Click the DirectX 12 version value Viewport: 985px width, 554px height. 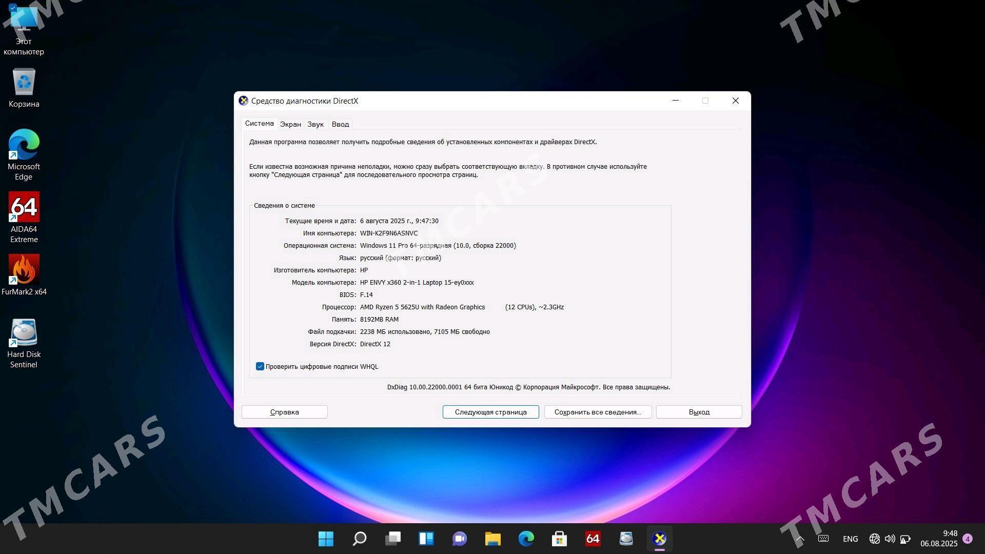pos(375,344)
